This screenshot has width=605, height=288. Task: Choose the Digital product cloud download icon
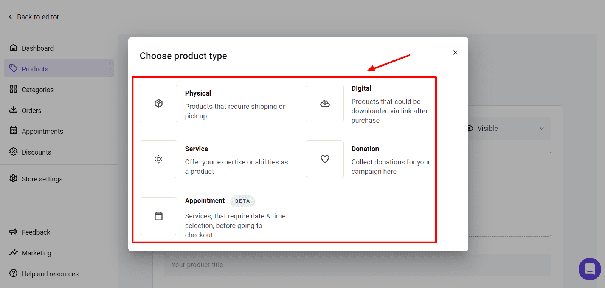coord(325,104)
